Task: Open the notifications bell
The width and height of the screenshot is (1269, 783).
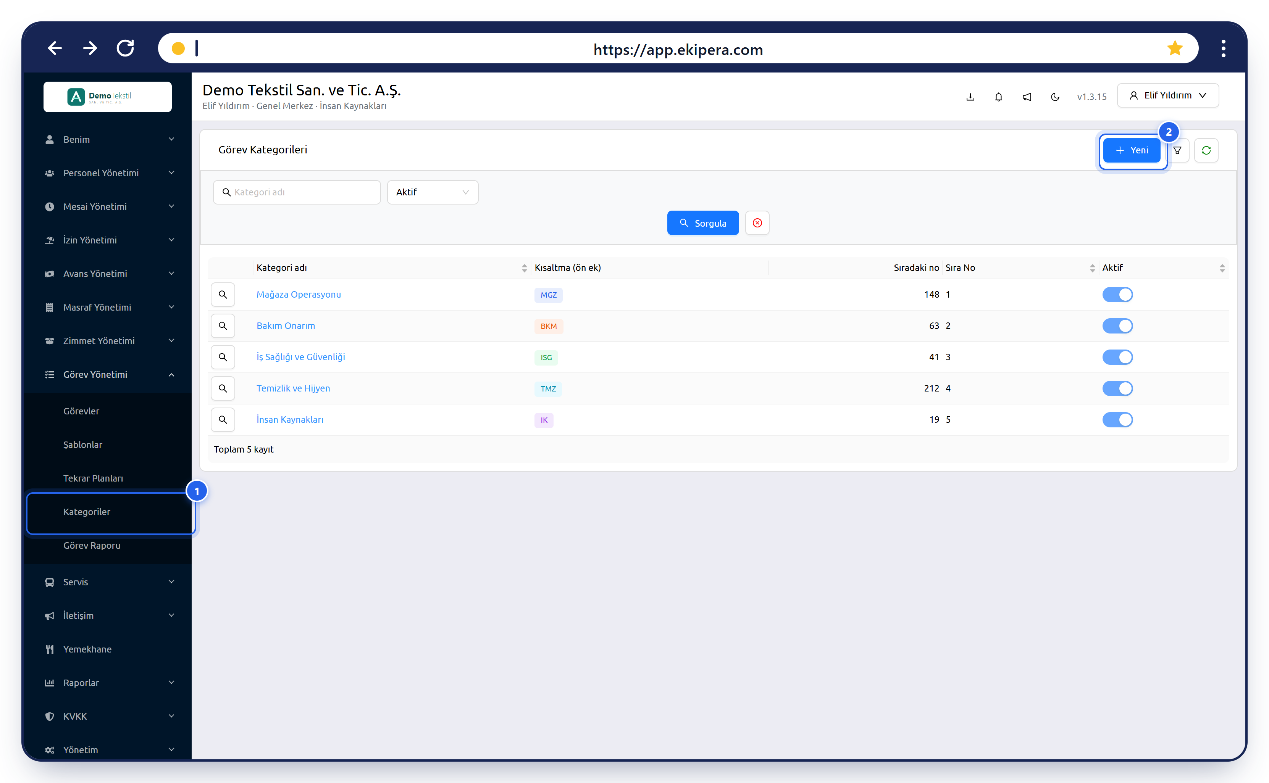Action: click(998, 97)
